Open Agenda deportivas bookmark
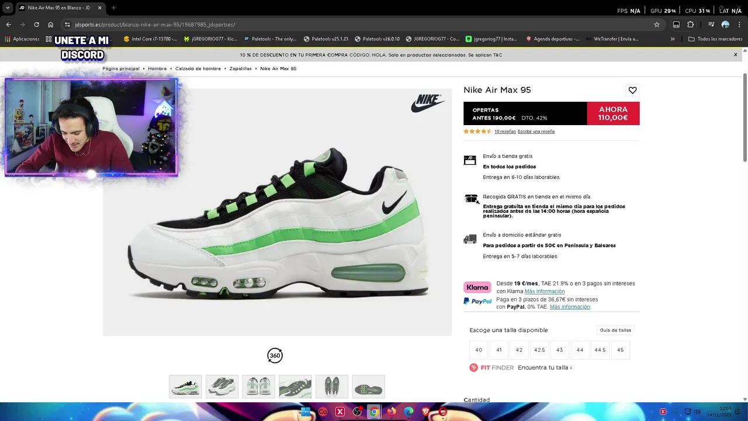Screen dimensions: 748x421 (x=552, y=39)
